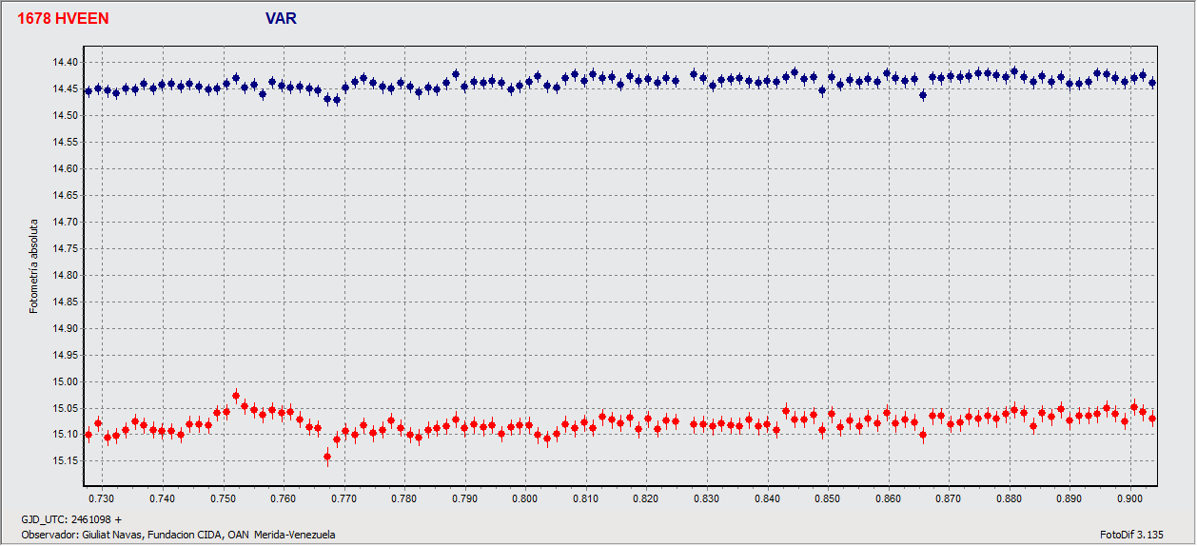Click the 'FotoDif 3.135' version label
Image resolution: width=1197 pixels, height=546 pixels.
[1131, 535]
